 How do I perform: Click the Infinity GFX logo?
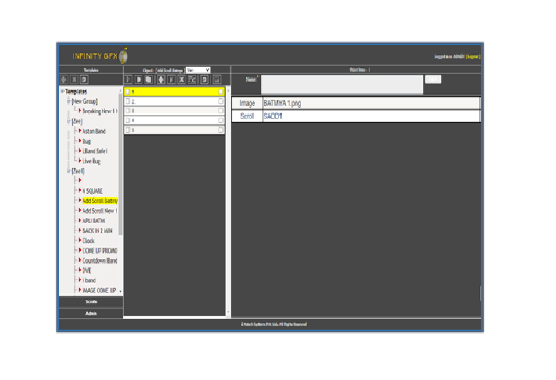point(100,56)
